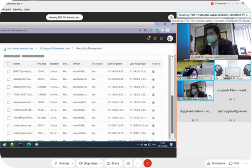Viewport: 252px width, 168px height.
Task: Click the ENG language indicator in tray
Action: point(154,144)
